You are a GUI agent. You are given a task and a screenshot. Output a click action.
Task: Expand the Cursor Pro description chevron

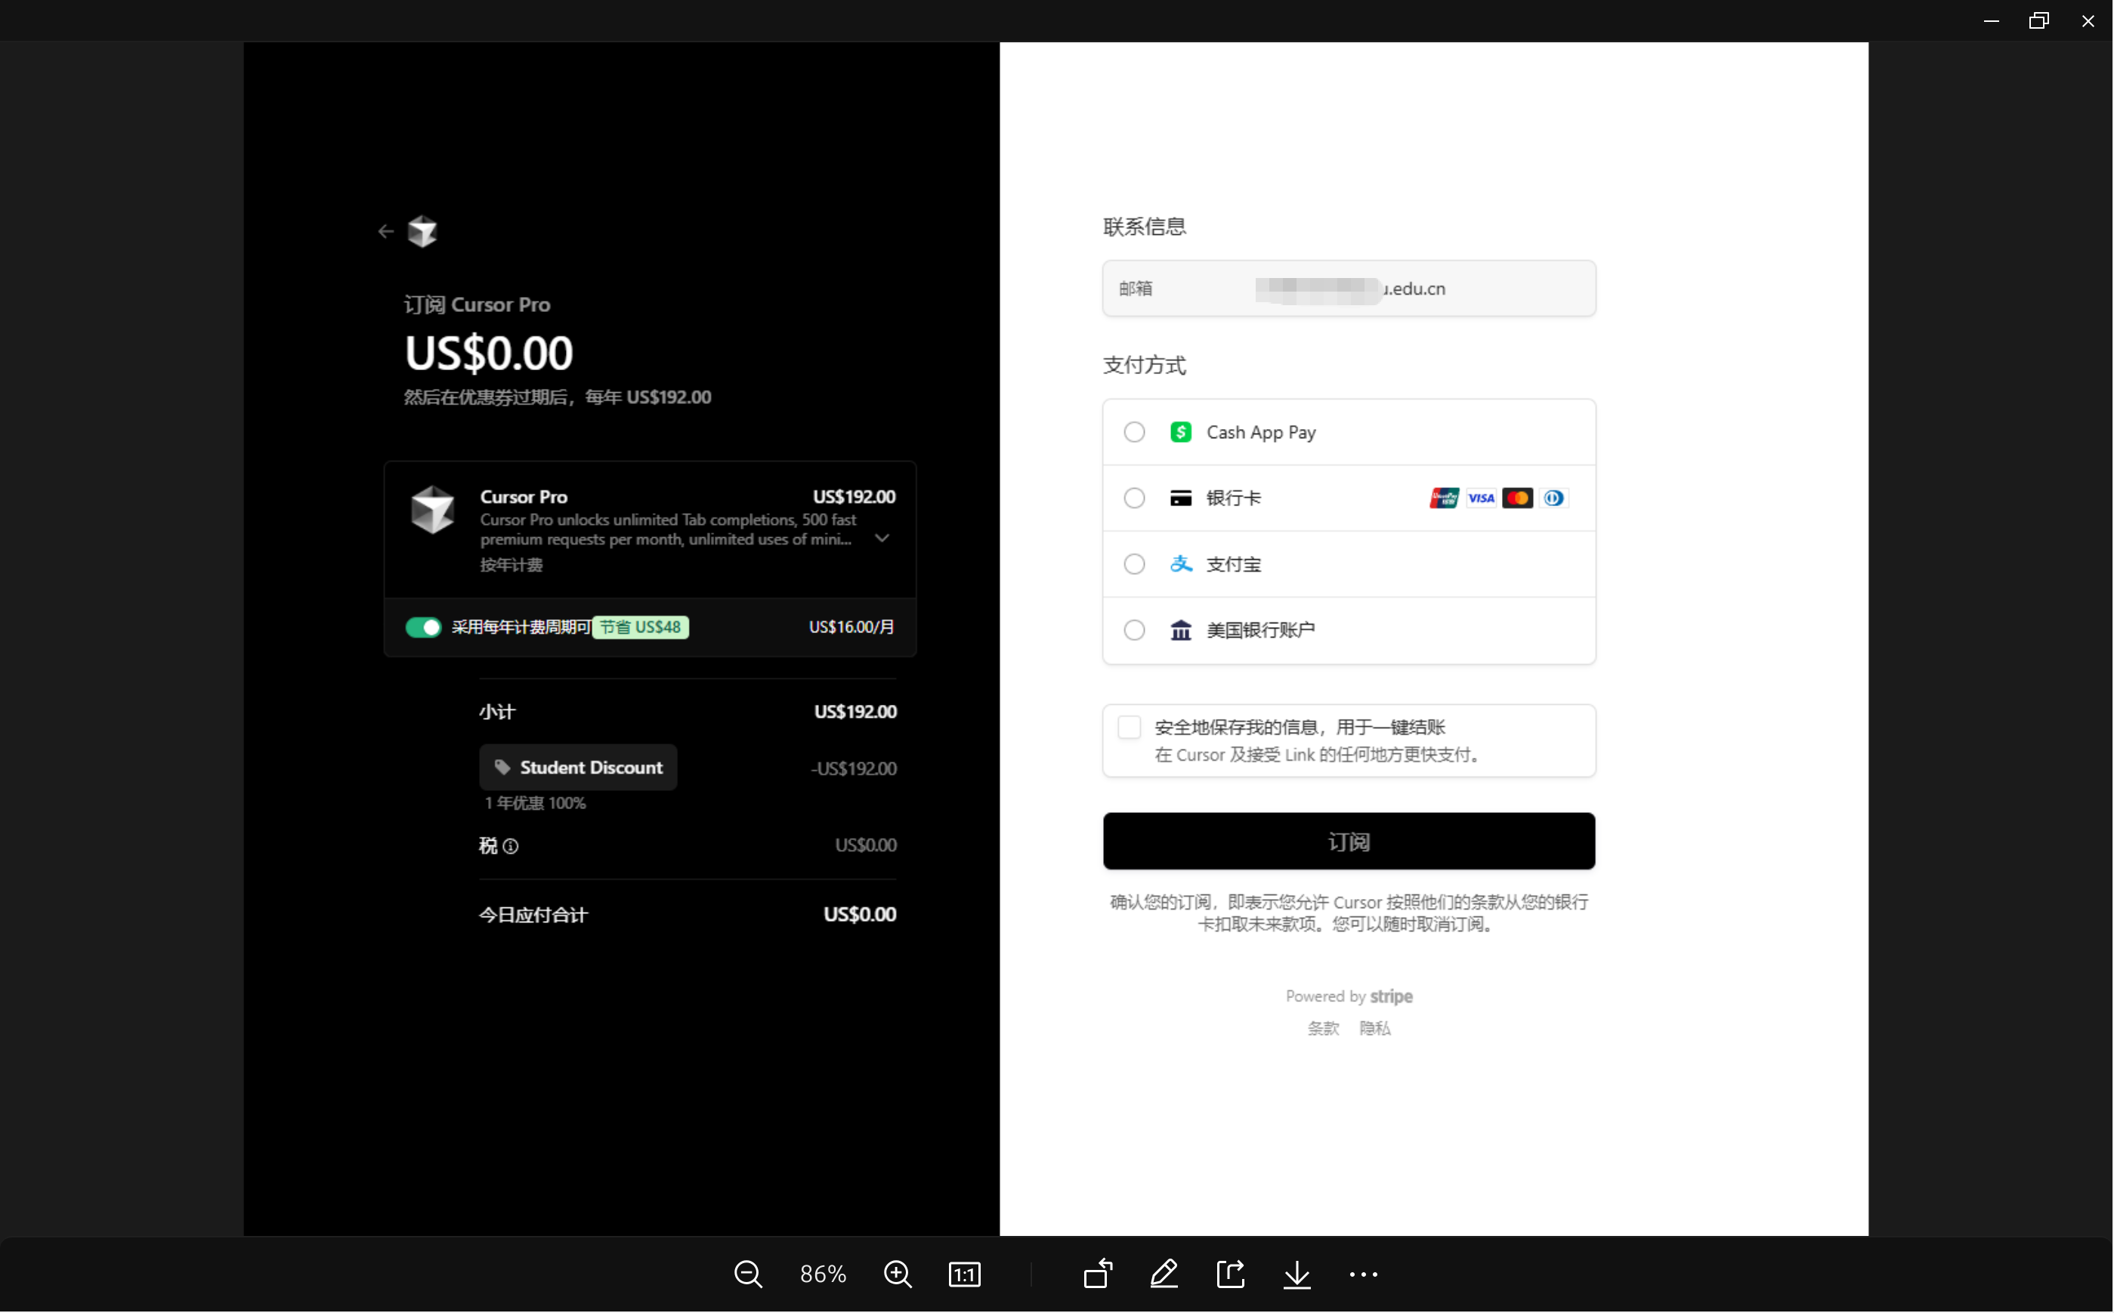(x=882, y=539)
